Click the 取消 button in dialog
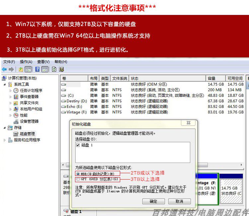The image size is (249, 216). 179,201
